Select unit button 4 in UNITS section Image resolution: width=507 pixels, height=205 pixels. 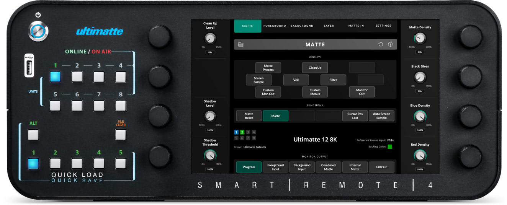[x=121, y=77]
